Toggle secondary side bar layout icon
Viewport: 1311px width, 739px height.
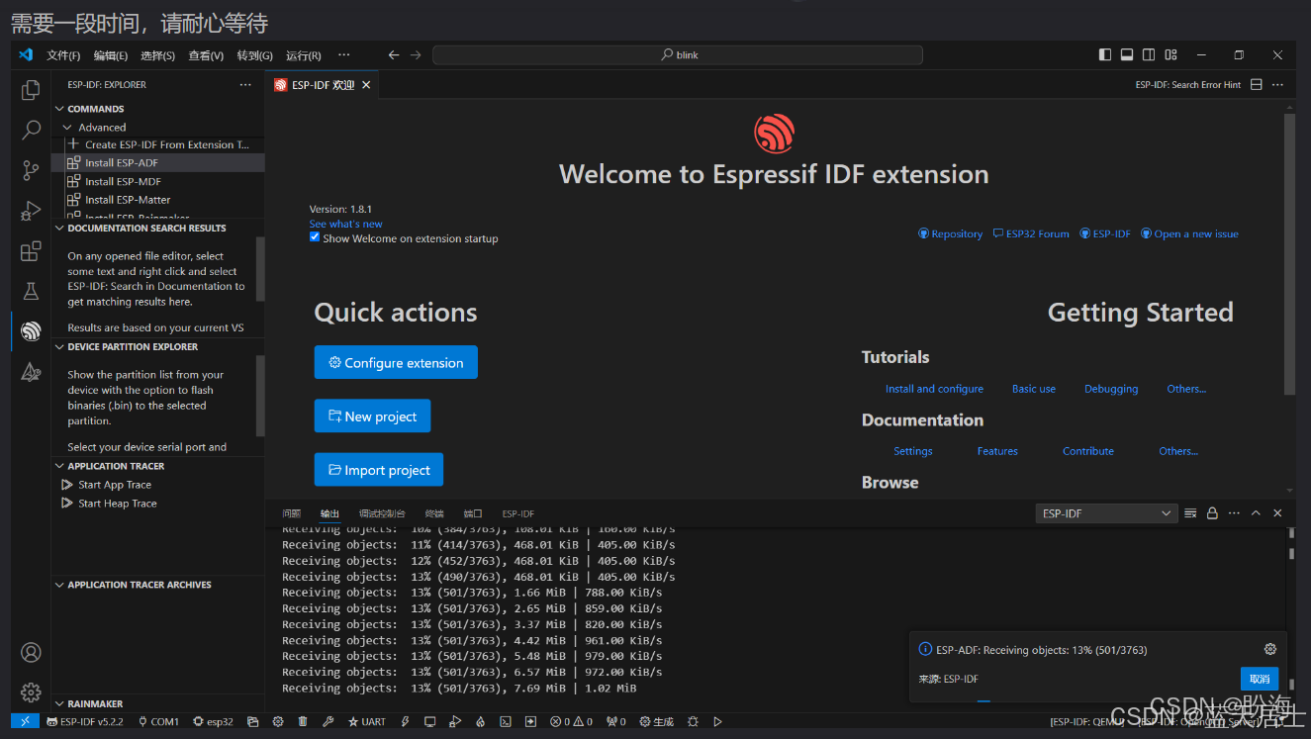point(1149,55)
